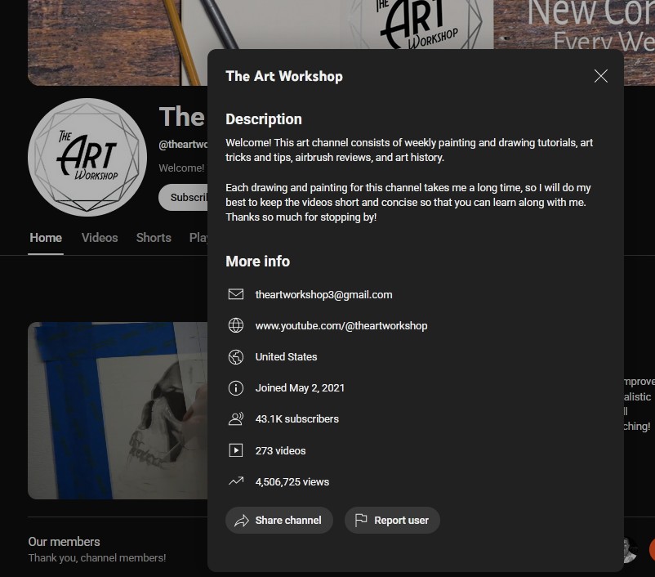This screenshot has height=577, width=655.
Task: Switch to the Shorts tab
Action: 154,238
